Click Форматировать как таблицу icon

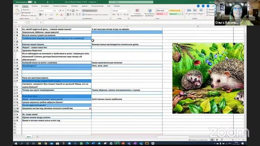(150, 11)
